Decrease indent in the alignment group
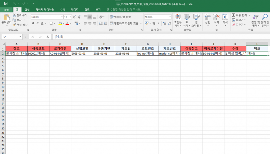270x154 pixels. pyautogui.click(x=101, y=23)
